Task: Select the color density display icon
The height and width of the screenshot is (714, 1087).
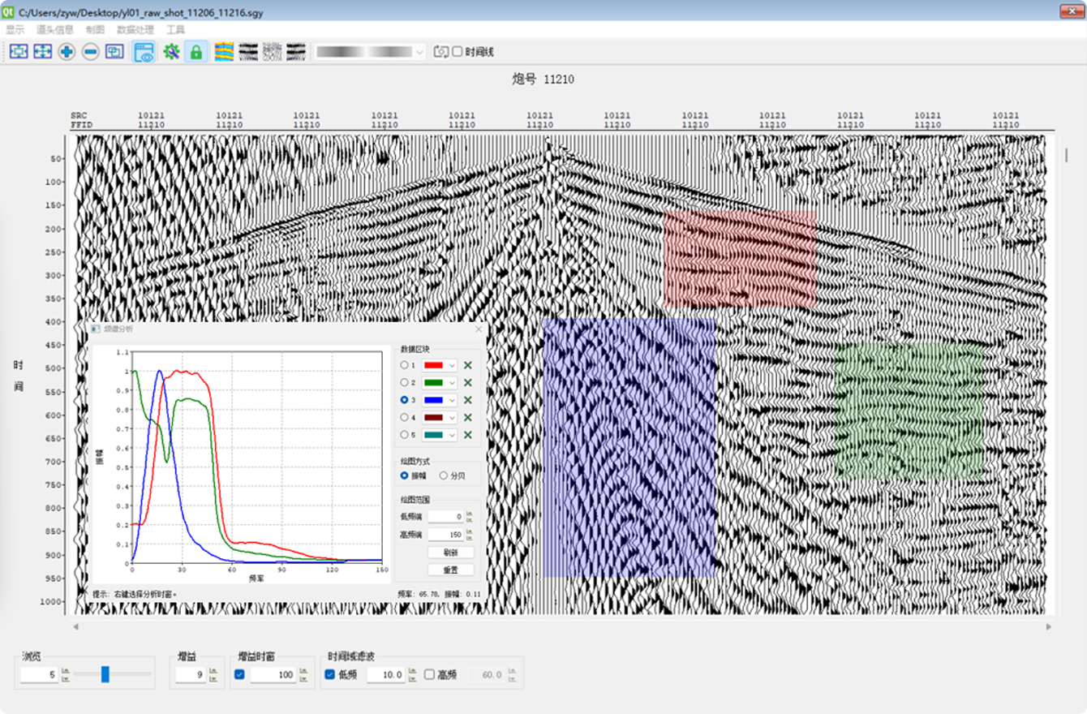Action: 224,52
